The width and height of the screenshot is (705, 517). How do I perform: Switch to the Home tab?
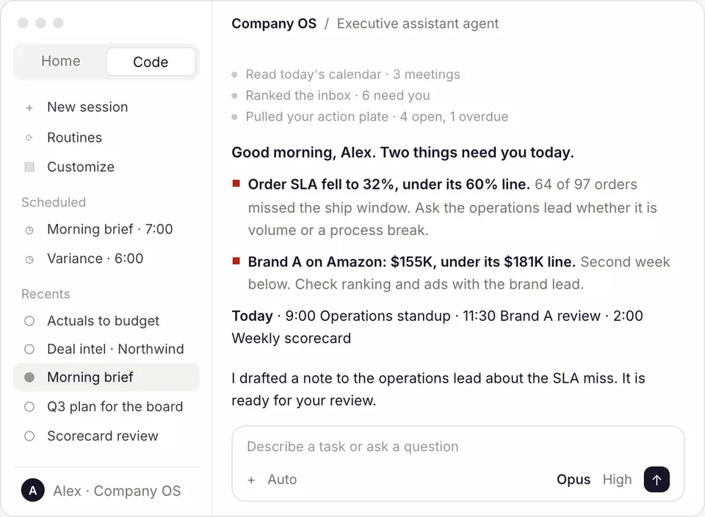tap(61, 61)
